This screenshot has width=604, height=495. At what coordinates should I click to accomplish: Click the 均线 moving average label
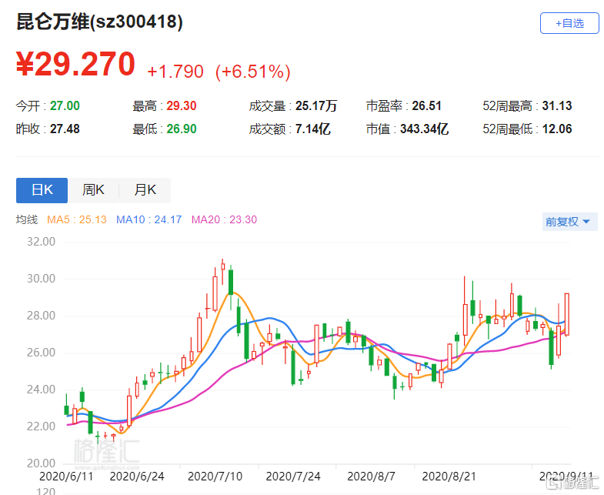[x=27, y=219]
